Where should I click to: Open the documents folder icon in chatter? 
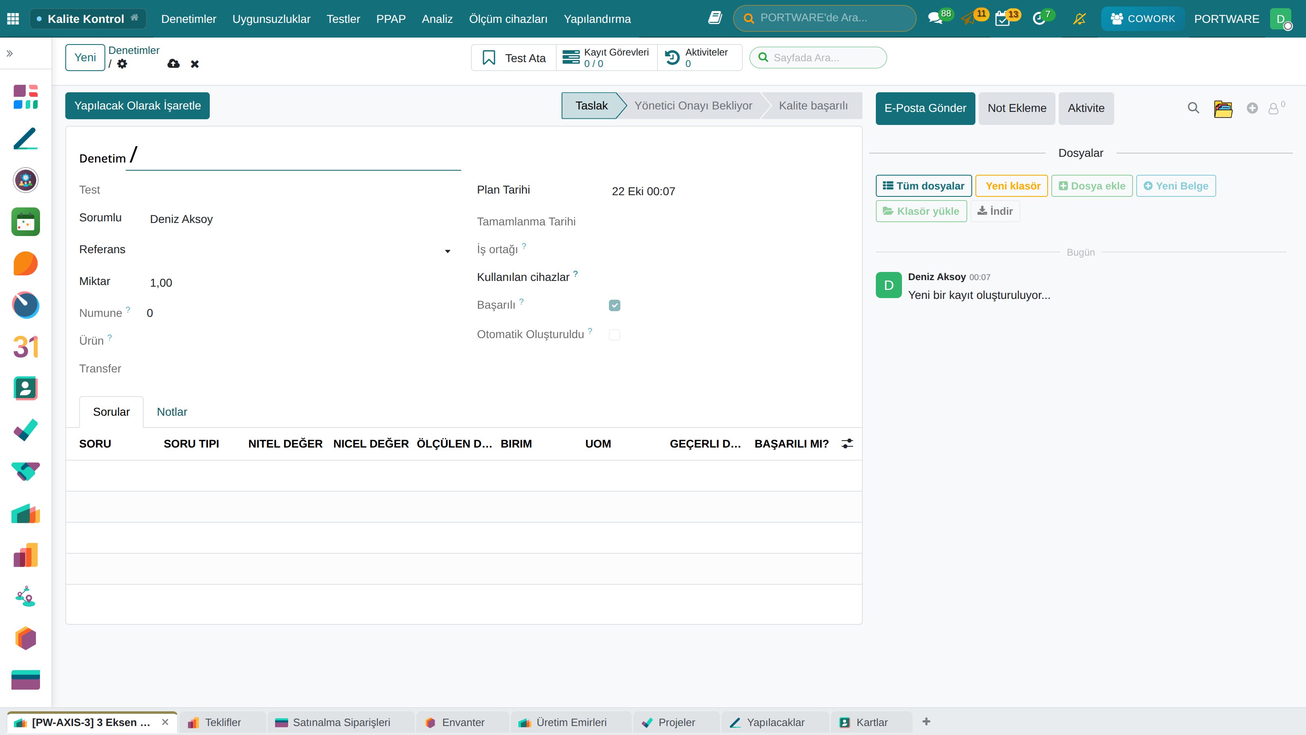coord(1223,109)
